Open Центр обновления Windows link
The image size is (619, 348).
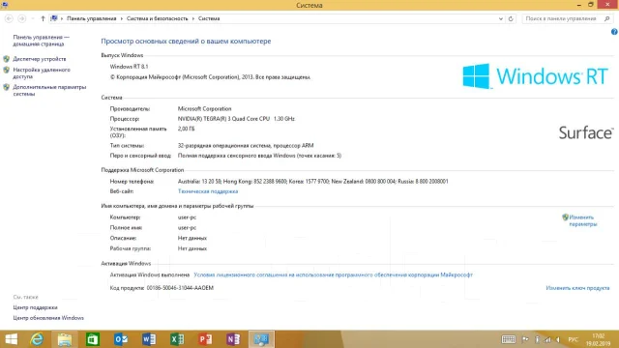tap(48, 318)
